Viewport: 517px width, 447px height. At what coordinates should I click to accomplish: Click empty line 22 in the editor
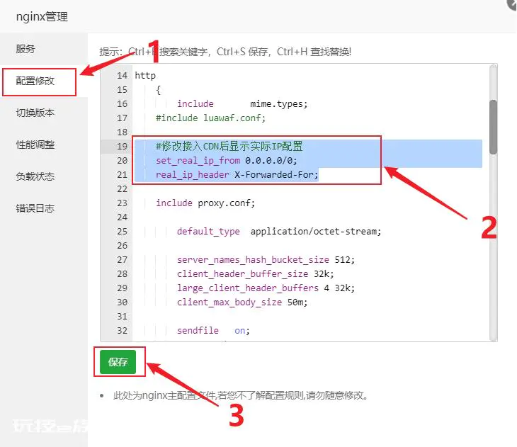click(307, 188)
